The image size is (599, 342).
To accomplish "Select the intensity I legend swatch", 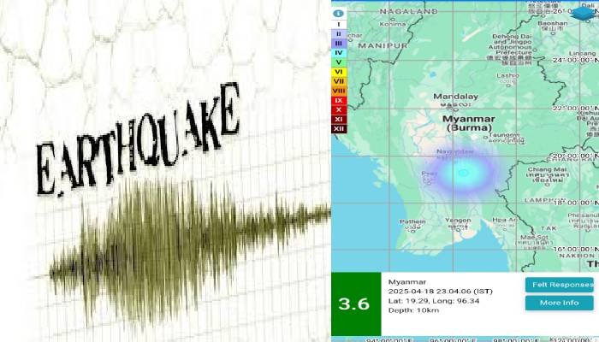I will [x=339, y=24].
